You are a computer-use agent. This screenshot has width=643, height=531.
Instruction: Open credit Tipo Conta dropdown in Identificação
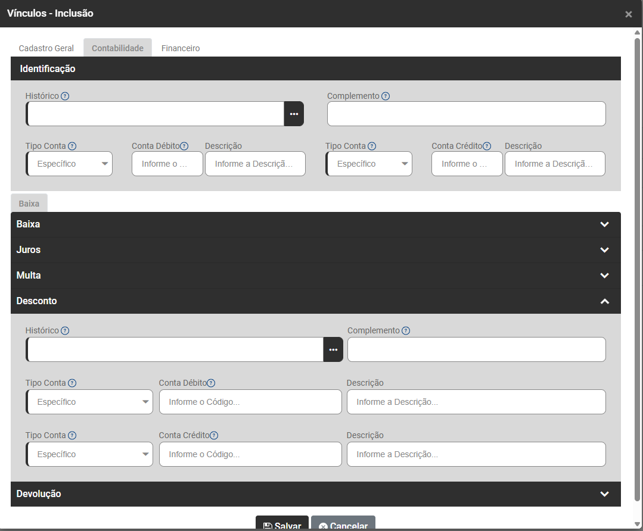[x=369, y=164]
